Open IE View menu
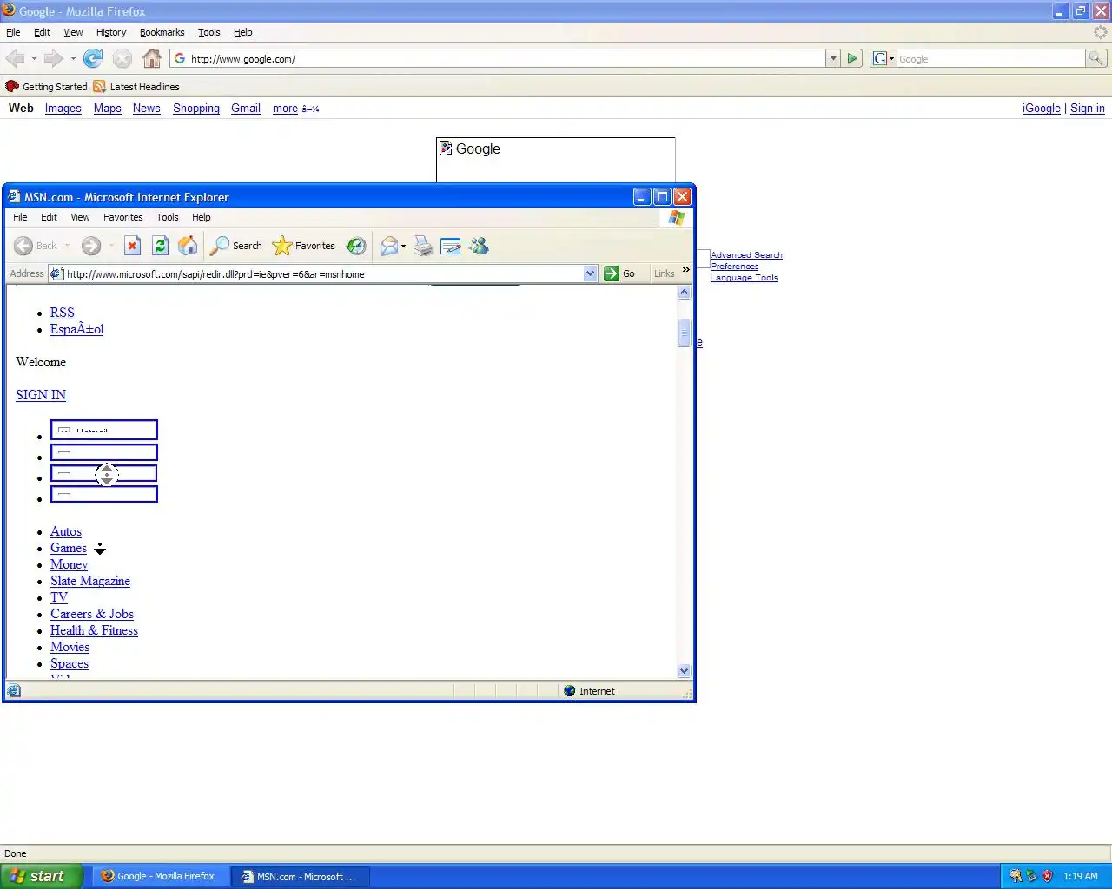The width and height of the screenshot is (1112, 889). click(80, 217)
